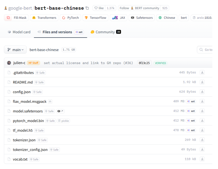Viewport: 218px width, 169px height.
Task: Download the .gitattributes file
Action: pos(202,72)
